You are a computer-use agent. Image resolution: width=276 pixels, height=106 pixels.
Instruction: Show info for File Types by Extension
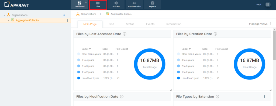(218, 97)
